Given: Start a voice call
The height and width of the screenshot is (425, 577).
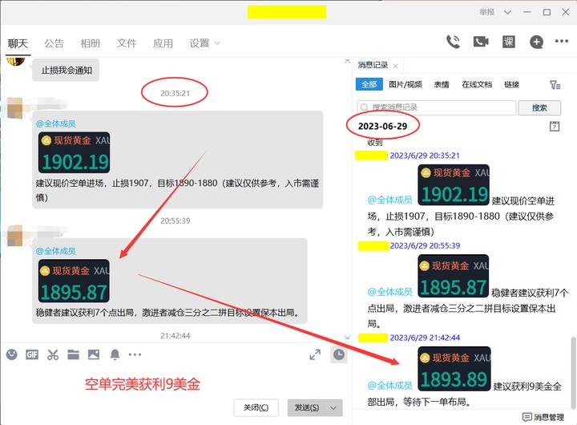Looking at the screenshot, I should click(453, 42).
